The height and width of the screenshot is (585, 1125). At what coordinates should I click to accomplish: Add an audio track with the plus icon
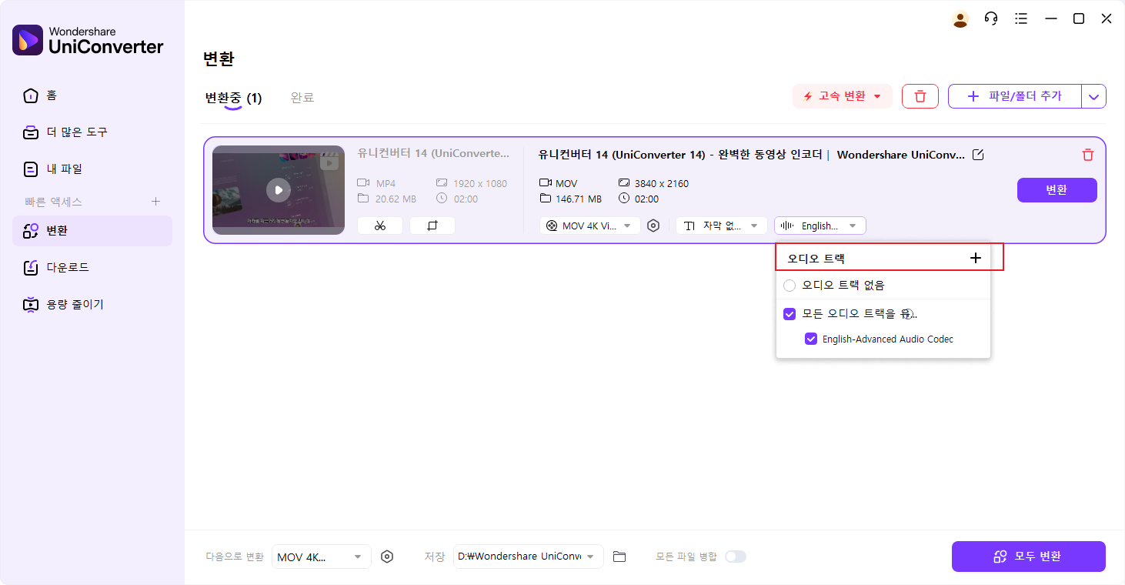coord(975,258)
